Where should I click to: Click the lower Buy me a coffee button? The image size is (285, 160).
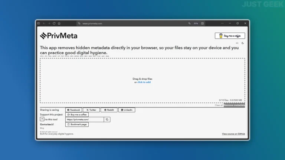(x=77, y=115)
